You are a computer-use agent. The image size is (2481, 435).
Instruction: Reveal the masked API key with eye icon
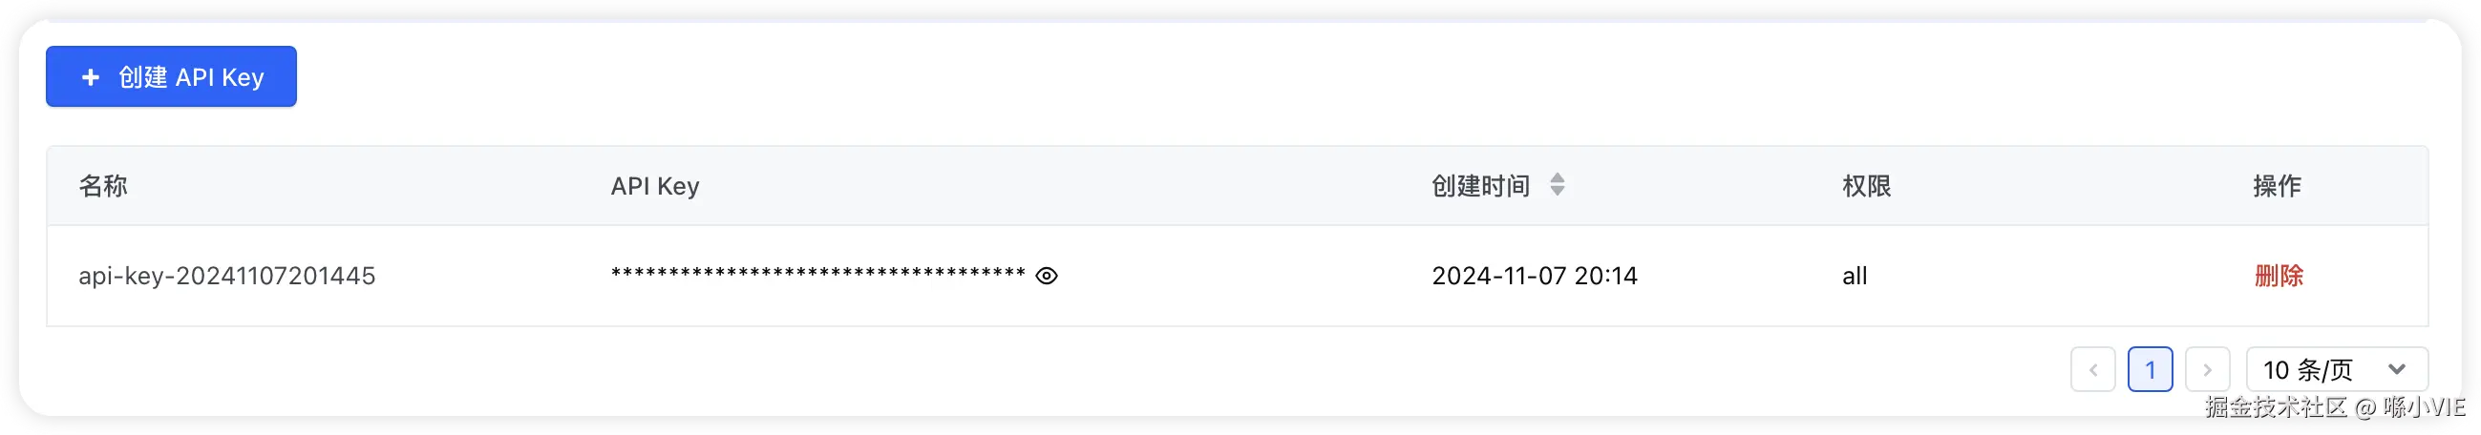pyautogui.click(x=1046, y=277)
